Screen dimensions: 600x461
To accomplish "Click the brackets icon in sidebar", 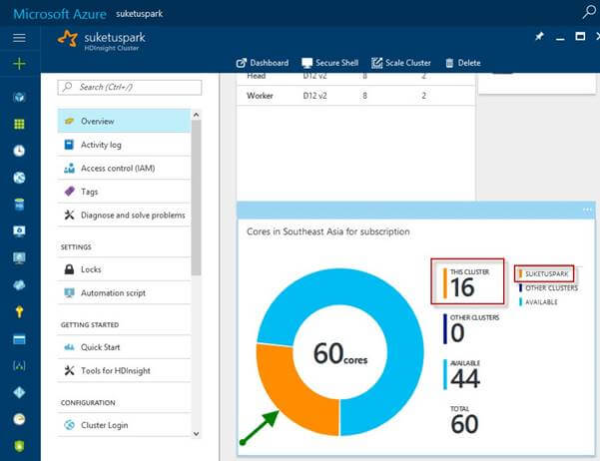I will point(19,366).
